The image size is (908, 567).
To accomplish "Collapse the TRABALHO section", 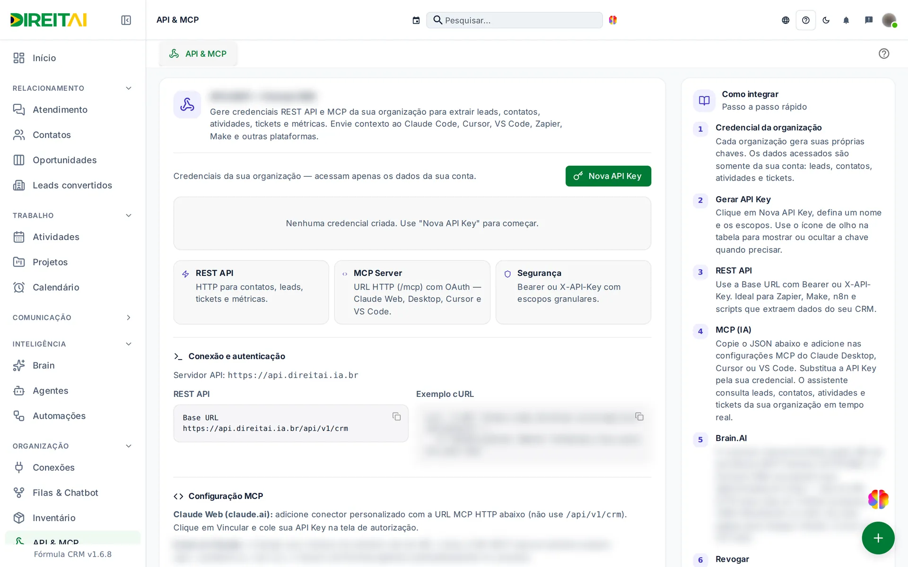I will coord(73,215).
